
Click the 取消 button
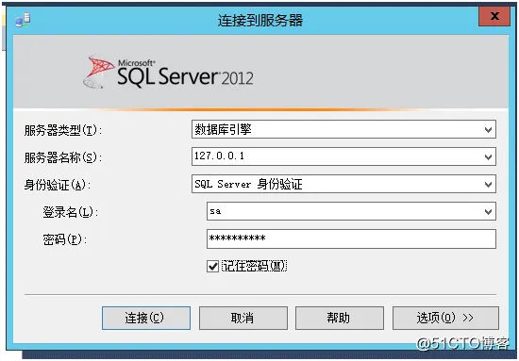243,318
